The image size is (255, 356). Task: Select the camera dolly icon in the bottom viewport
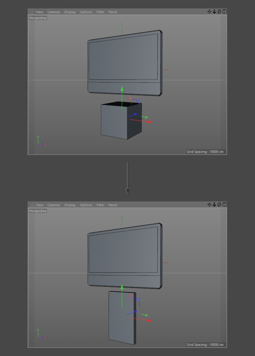214,205
